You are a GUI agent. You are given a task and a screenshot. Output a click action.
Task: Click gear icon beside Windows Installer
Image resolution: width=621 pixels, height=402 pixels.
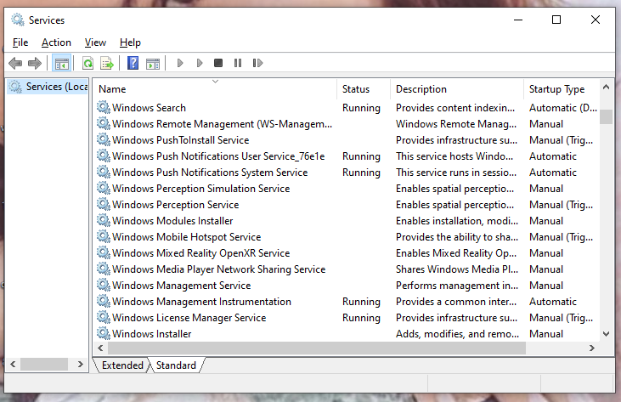pyautogui.click(x=104, y=333)
